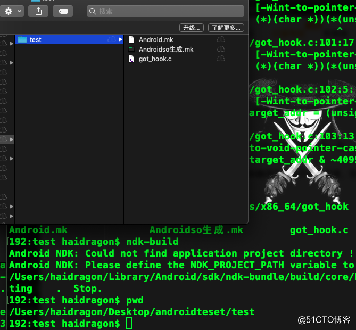Screen dimensions: 356x330
Task: Click the cloud icon beside Android.mk
Action: click(x=221, y=39)
